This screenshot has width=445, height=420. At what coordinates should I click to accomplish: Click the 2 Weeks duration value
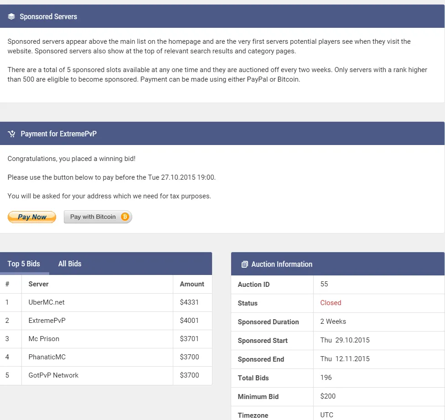(333, 321)
